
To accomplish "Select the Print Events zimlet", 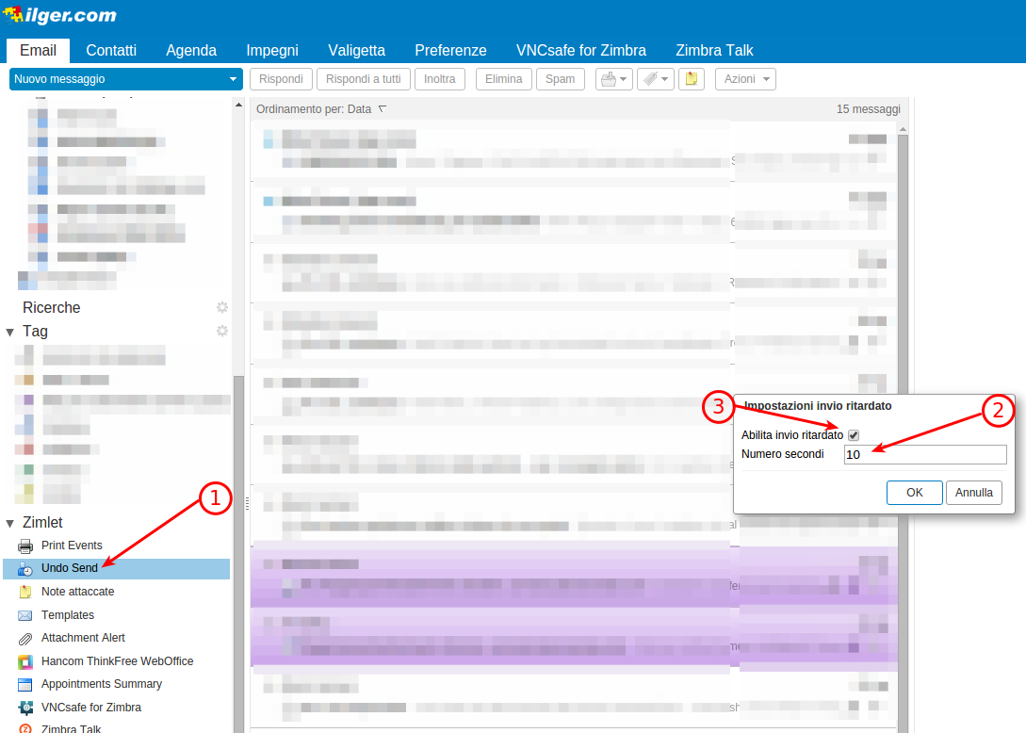I will (x=72, y=546).
